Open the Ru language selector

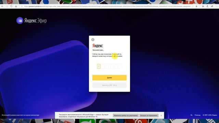tap(192, 115)
